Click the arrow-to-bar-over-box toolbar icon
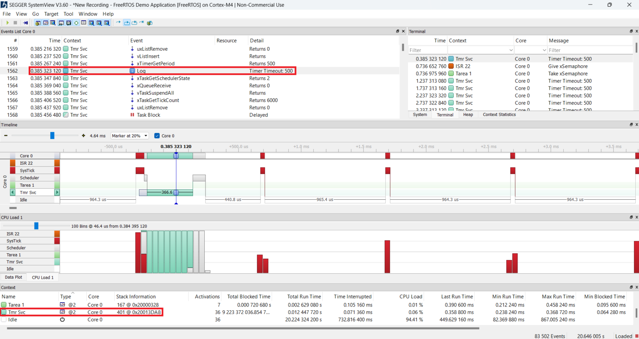The image size is (639, 339). point(134,23)
